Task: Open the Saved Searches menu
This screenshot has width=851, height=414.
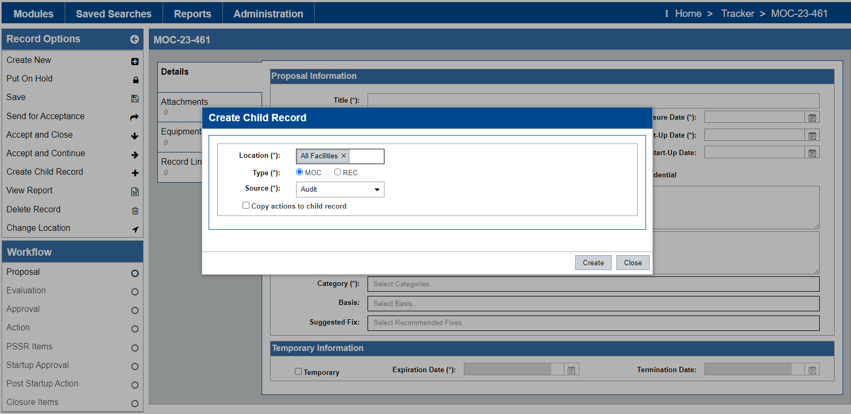Action: coord(113,14)
